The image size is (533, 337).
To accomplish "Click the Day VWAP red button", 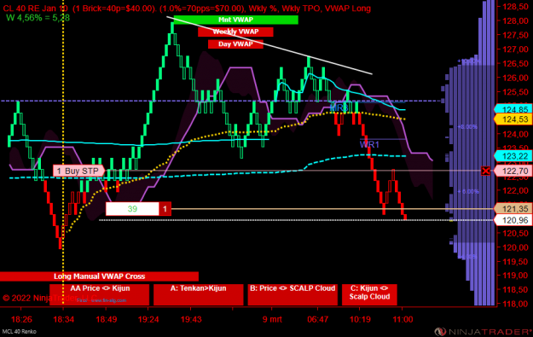I will coord(235,44).
